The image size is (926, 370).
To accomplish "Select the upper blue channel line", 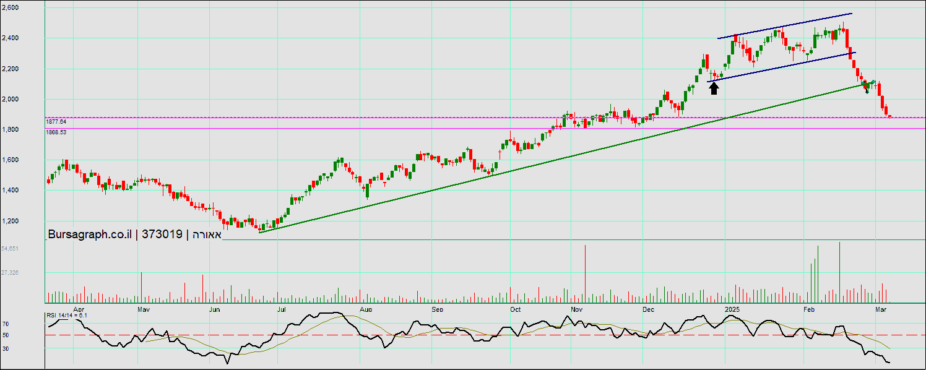I will 785,26.
